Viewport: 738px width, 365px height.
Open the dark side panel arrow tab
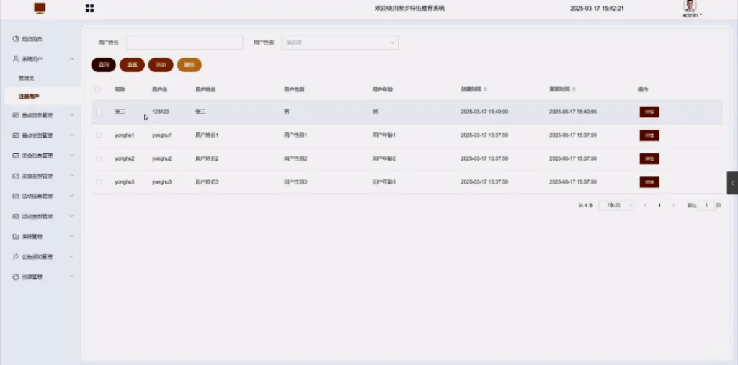[732, 183]
